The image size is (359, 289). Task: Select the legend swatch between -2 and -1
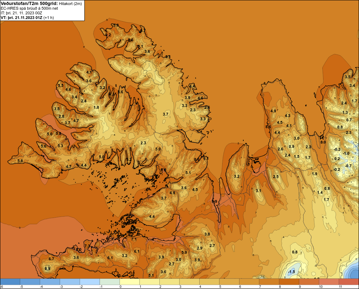click(x=90, y=281)
